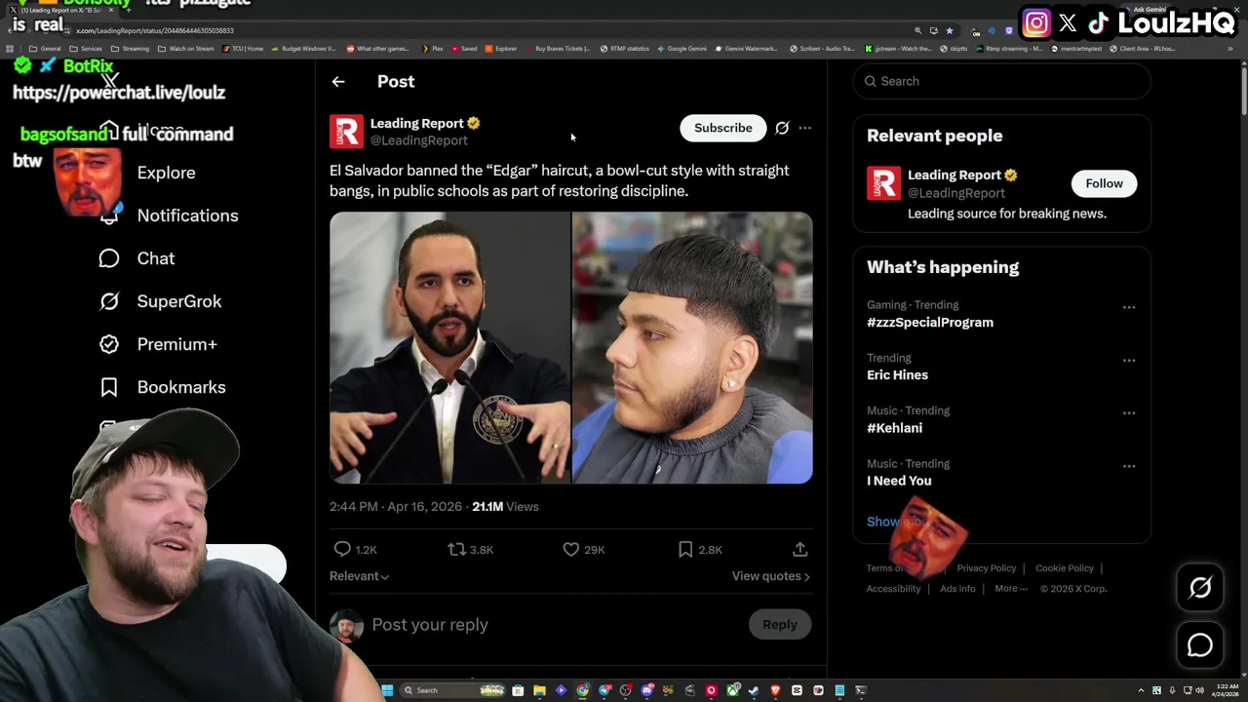
Task: Open #Kehlani trending topic
Action: pos(894,428)
